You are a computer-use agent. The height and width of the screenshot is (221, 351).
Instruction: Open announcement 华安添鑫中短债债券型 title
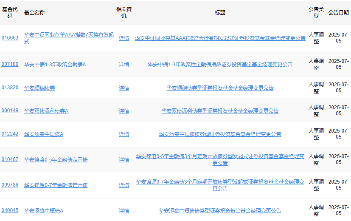coord(220,211)
